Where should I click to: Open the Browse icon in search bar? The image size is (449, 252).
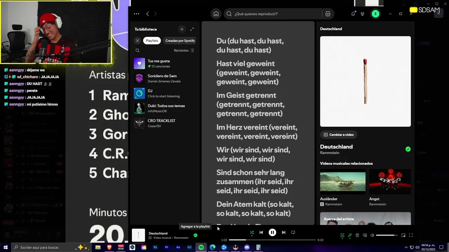pos(328,14)
